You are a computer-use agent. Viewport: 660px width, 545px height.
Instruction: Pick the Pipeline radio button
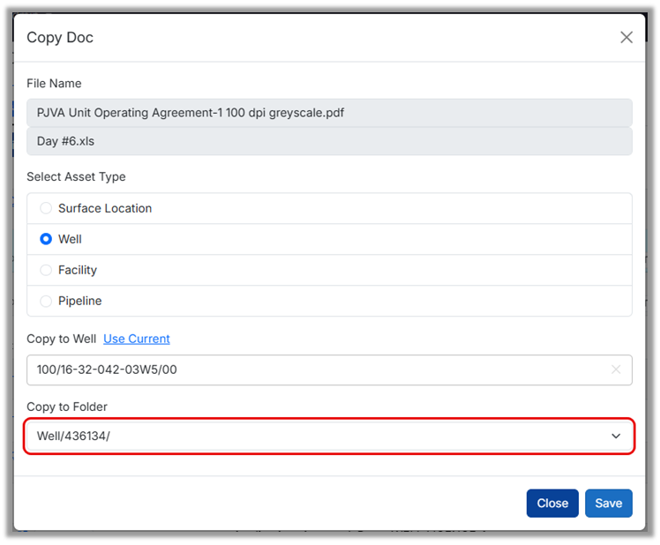46,301
